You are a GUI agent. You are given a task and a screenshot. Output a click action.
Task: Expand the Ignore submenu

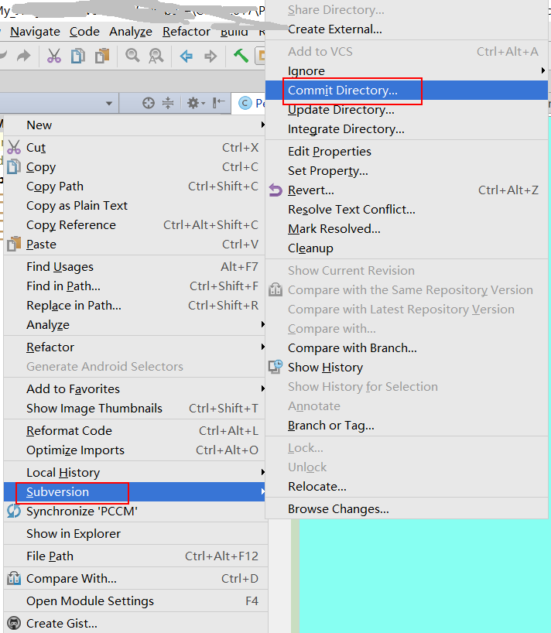(407, 71)
